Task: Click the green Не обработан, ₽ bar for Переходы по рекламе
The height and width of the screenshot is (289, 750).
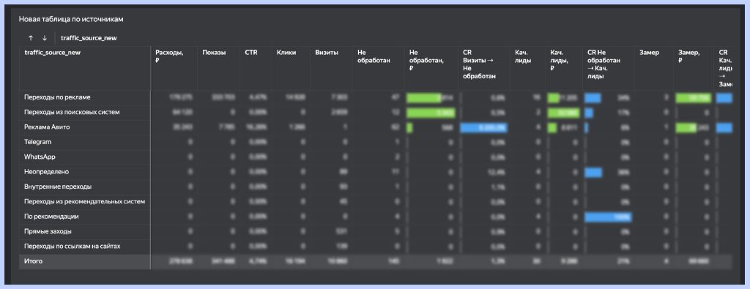Action: point(424,98)
